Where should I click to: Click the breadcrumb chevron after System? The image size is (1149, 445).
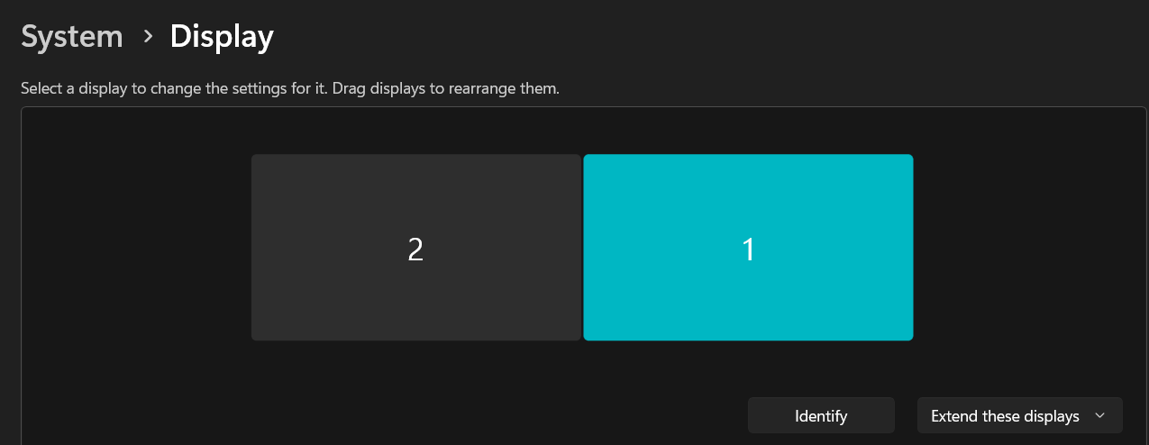[x=147, y=38]
